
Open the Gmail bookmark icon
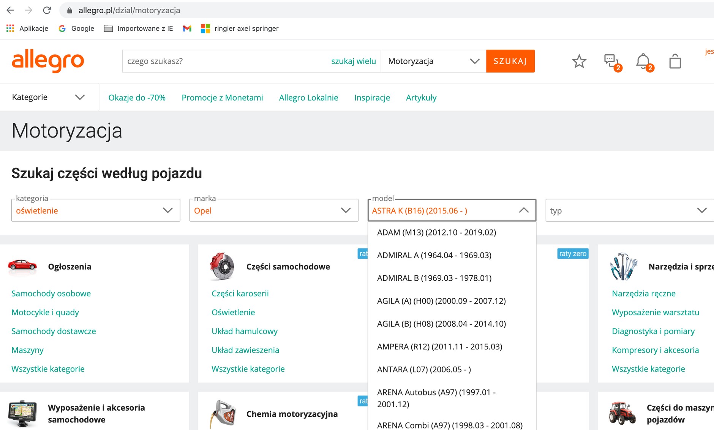pyautogui.click(x=187, y=28)
